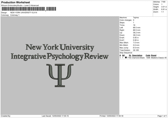Click the New York University embroidered text
Viewport: 168px width, 118px height.
click(60, 47)
